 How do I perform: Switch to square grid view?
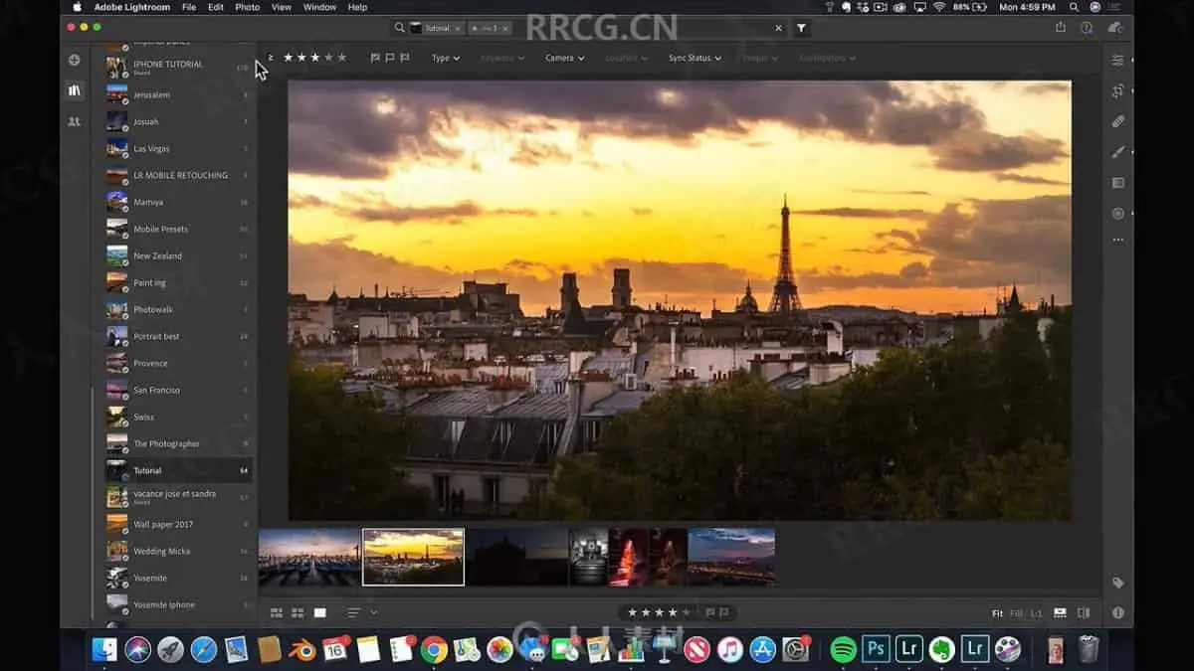298,613
